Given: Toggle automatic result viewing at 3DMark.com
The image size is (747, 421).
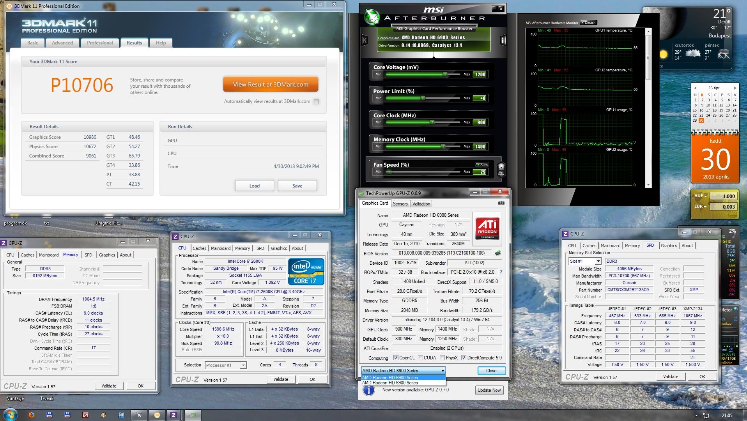Looking at the screenshot, I should coord(317,102).
